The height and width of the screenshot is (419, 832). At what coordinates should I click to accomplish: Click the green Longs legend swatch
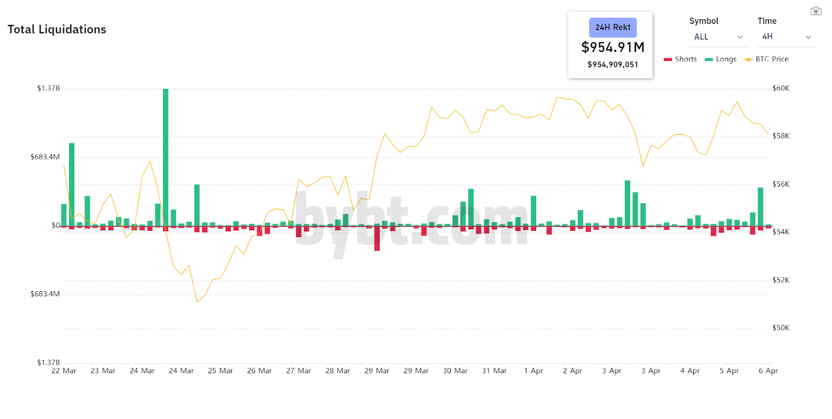tap(709, 59)
